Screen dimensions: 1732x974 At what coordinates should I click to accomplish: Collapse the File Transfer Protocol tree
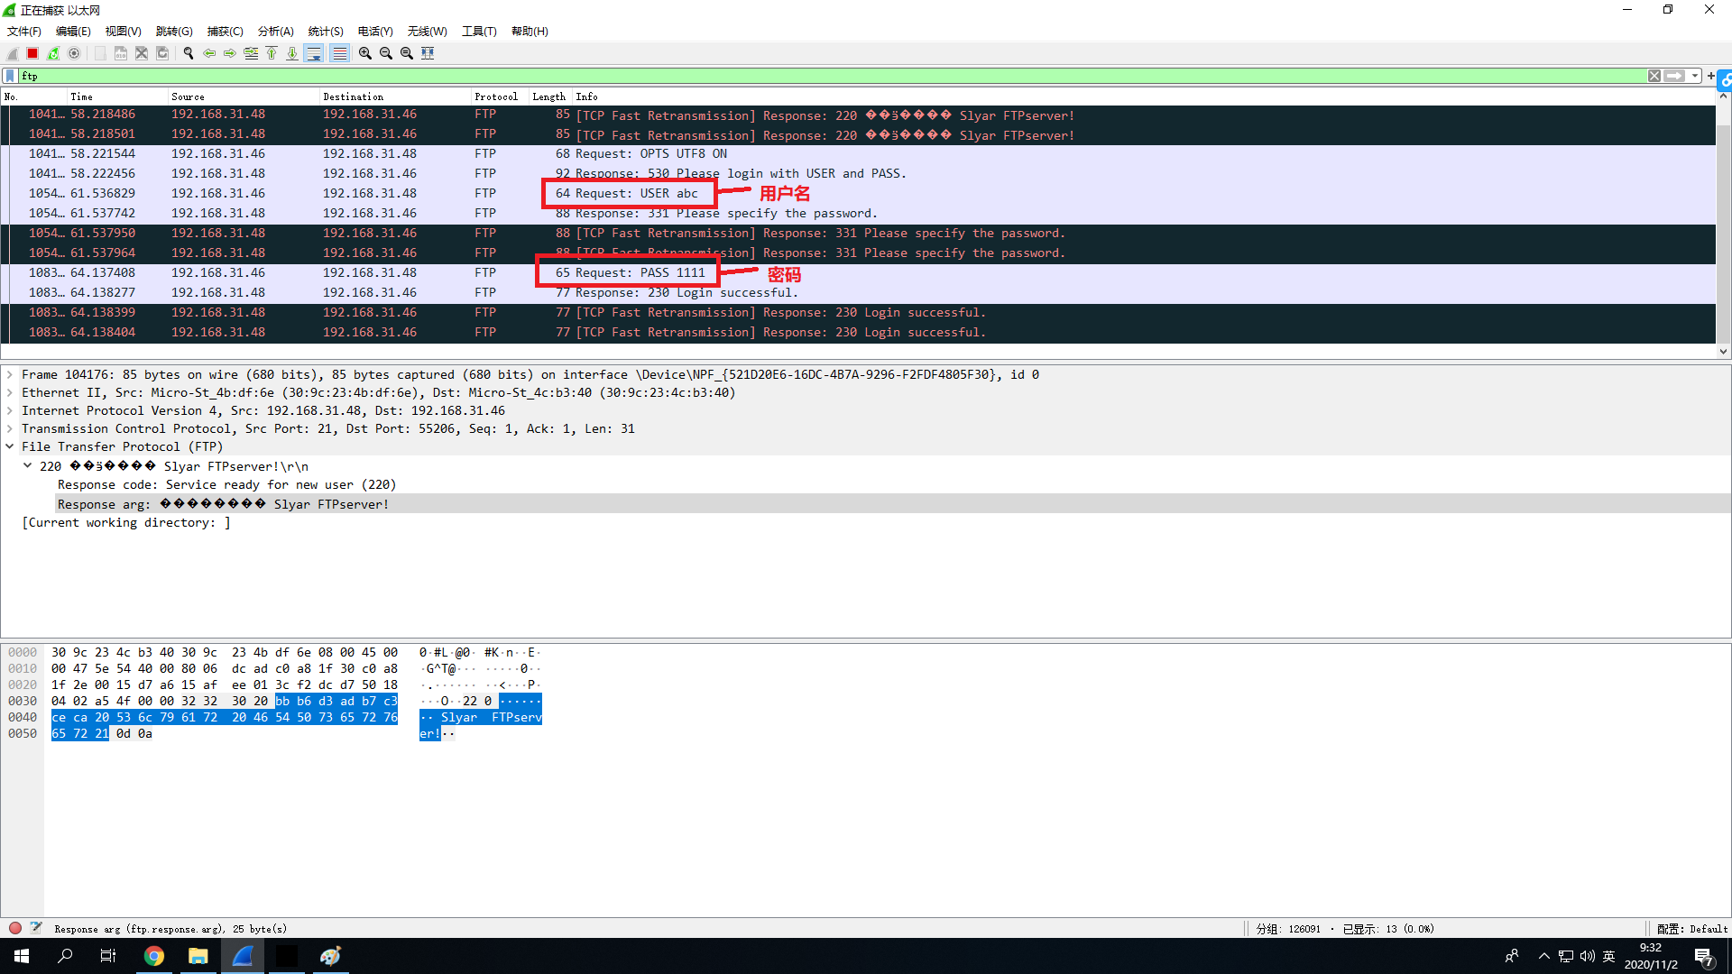10,446
